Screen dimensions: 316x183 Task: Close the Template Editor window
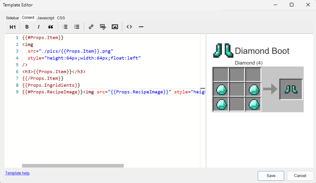[x=308, y=5]
